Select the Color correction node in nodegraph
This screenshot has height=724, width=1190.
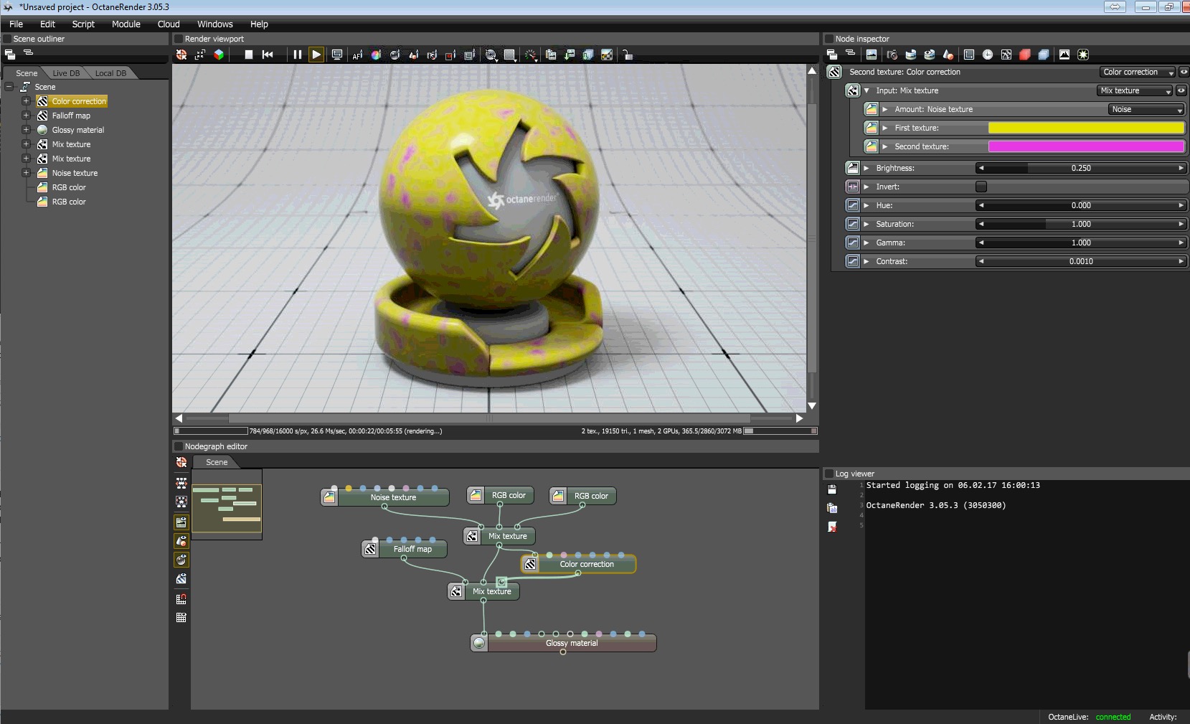579,564
